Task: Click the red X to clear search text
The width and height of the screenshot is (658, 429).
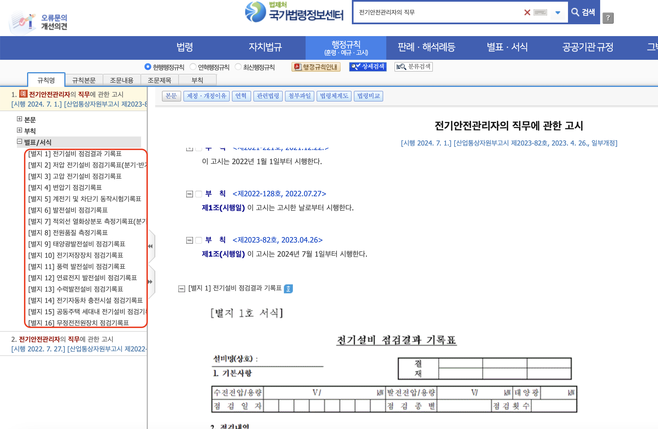Action: pyautogui.click(x=527, y=12)
